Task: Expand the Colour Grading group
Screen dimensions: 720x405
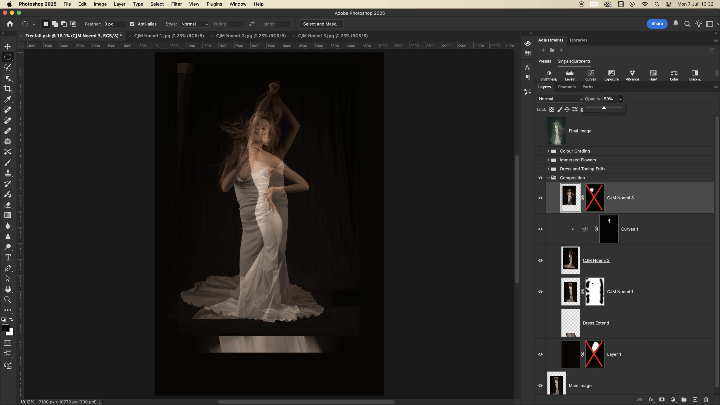Action: point(548,151)
